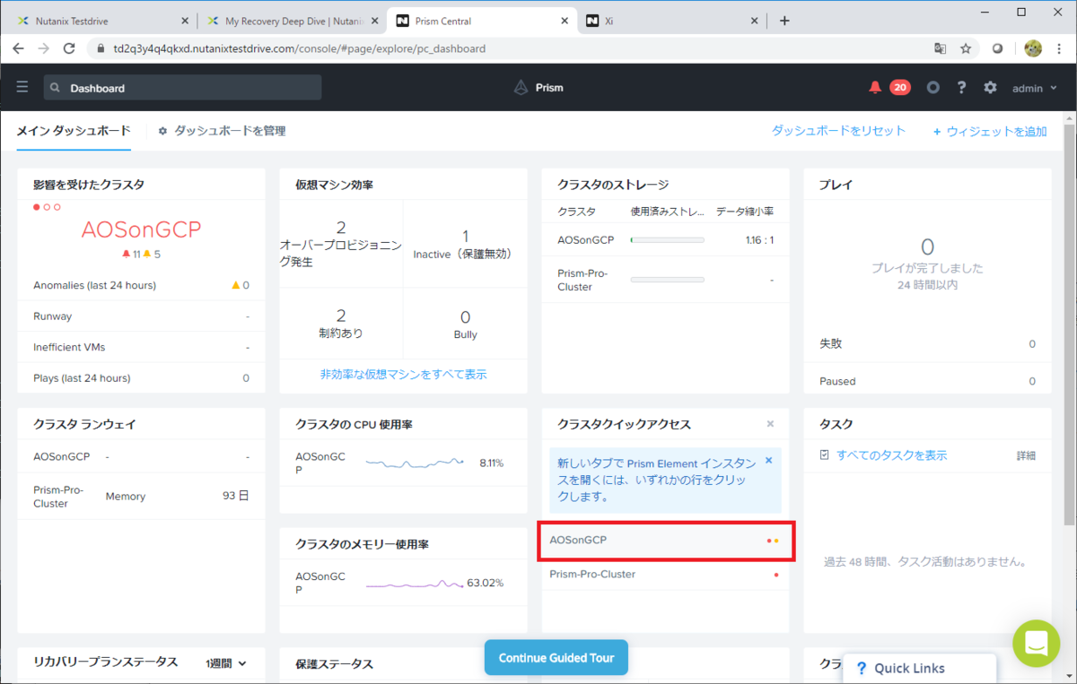1077x684 pixels.
Task: Close the クラスタクイックアクセス widget
Action: point(770,424)
